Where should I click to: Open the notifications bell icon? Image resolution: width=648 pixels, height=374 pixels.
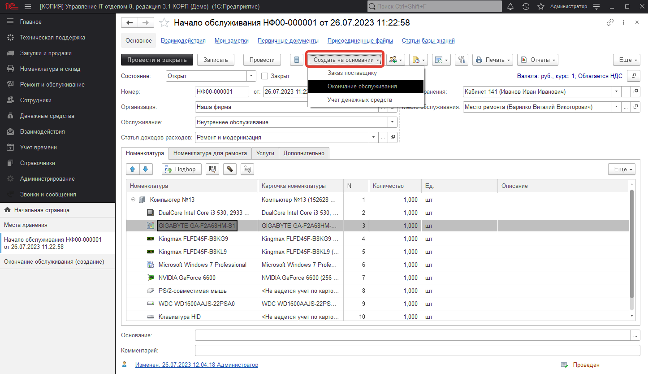coord(510,7)
